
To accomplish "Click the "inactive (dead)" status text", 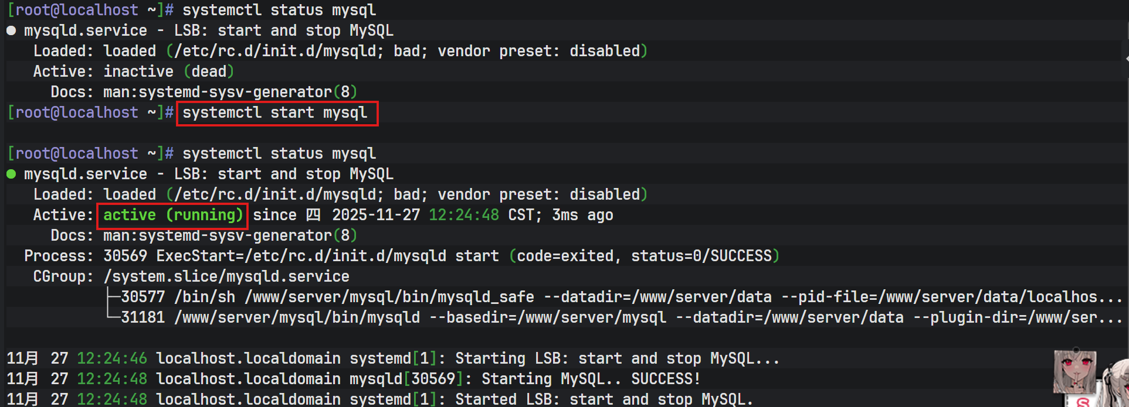I will click(168, 71).
